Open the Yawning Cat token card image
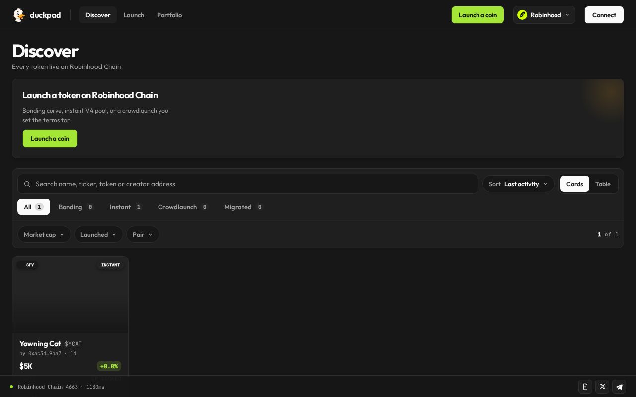 point(70,295)
